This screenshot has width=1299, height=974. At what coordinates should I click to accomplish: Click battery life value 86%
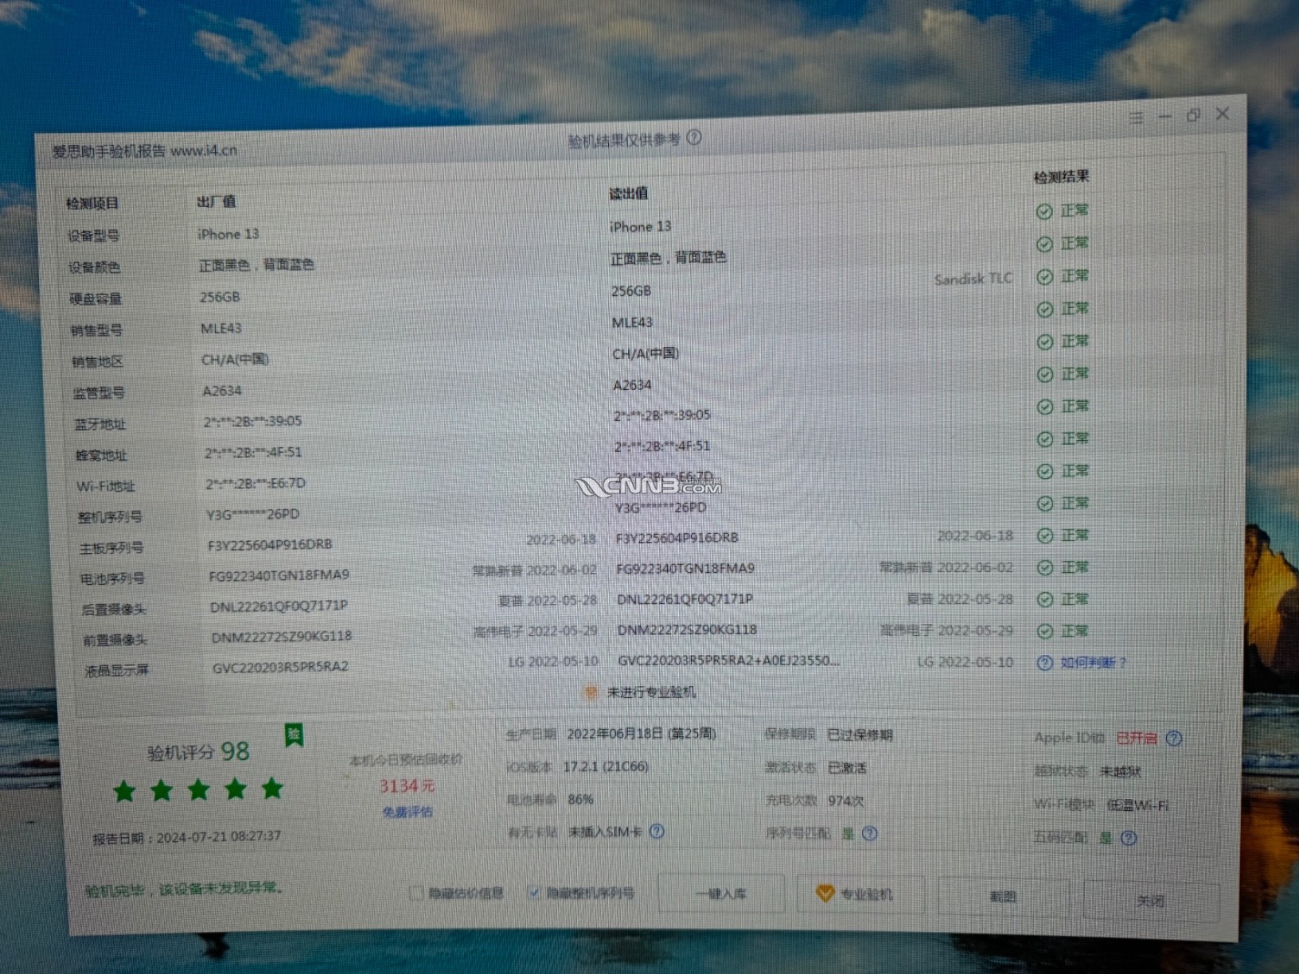click(x=581, y=799)
